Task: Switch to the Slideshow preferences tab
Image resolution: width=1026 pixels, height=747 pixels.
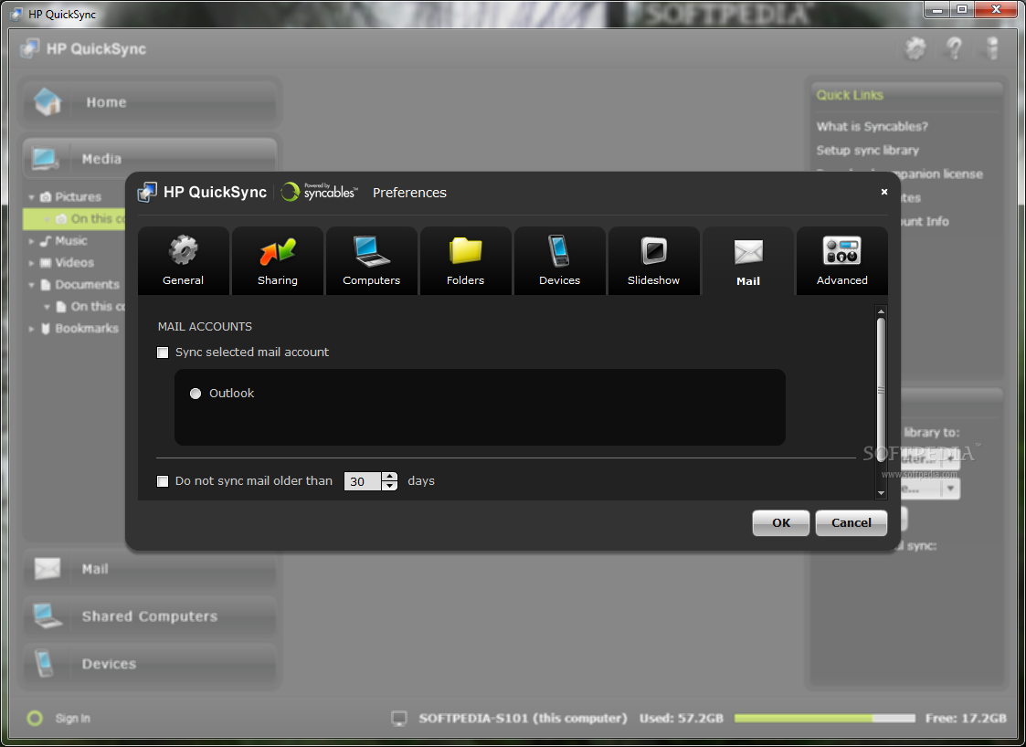Action: (653, 261)
